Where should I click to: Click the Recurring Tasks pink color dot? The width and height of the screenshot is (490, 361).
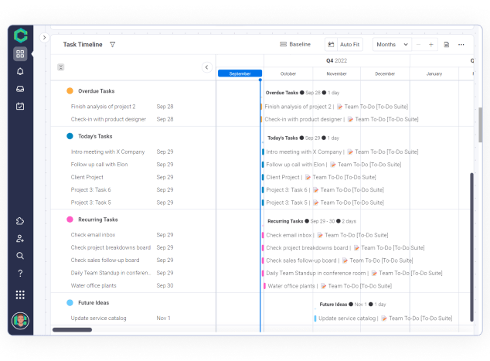[70, 220]
